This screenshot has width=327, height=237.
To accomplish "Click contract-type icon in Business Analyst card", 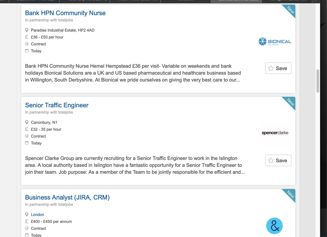I will (27, 229).
